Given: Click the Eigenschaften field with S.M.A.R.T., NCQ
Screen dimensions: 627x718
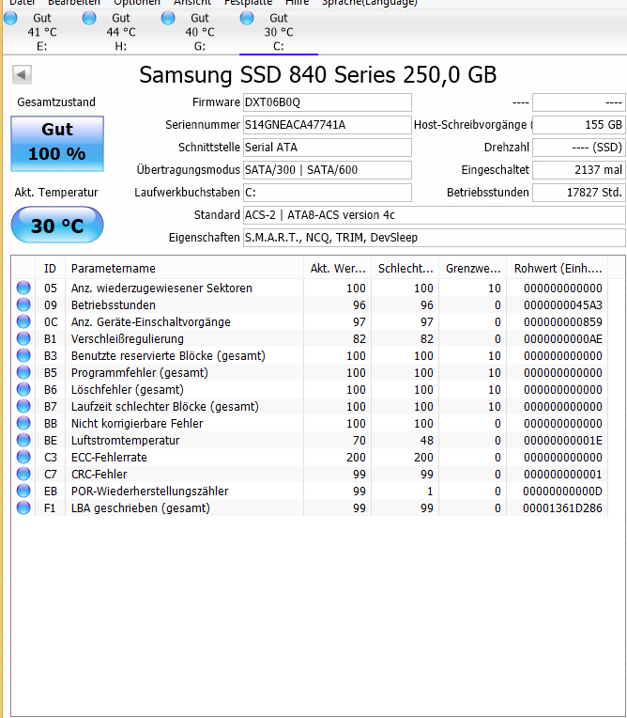Looking at the screenshot, I should [x=435, y=238].
